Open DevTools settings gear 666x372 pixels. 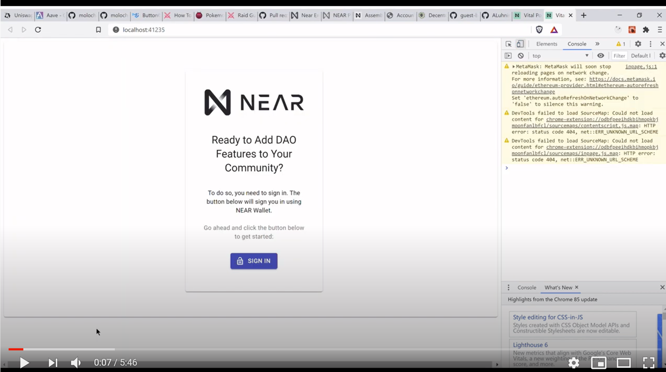click(638, 44)
